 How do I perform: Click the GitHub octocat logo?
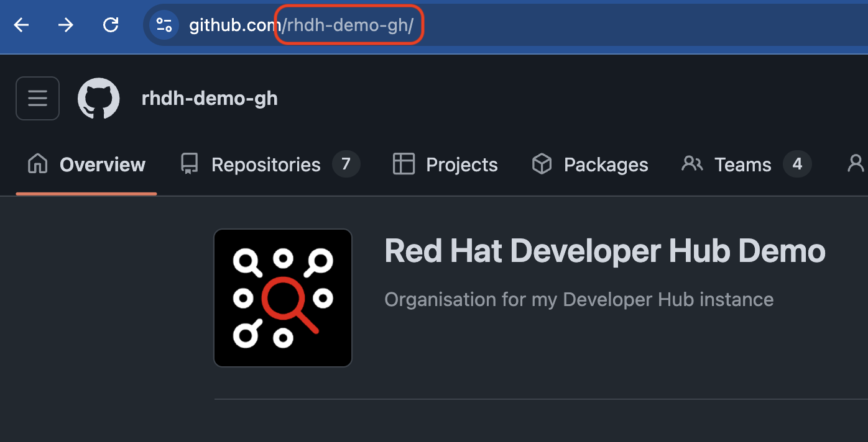point(98,98)
